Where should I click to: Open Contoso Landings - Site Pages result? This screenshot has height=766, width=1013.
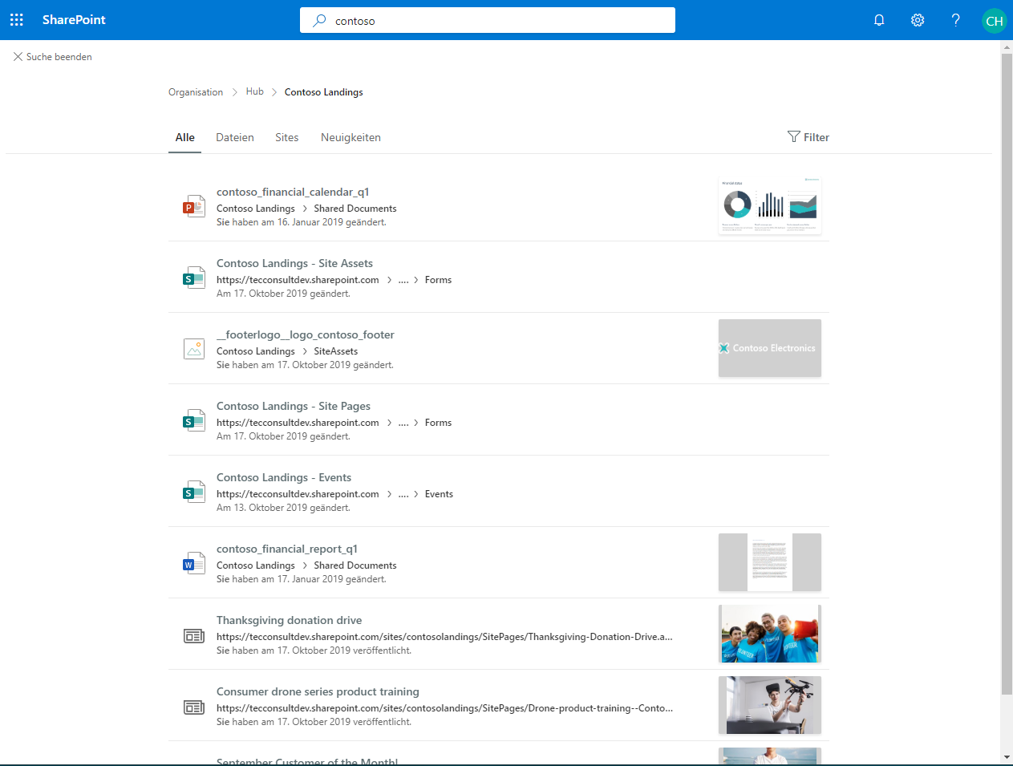click(x=294, y=406)
